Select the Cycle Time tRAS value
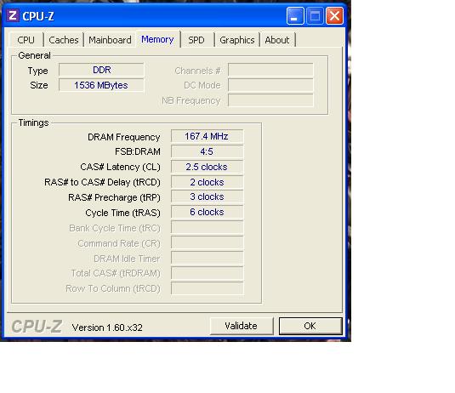 207,212
